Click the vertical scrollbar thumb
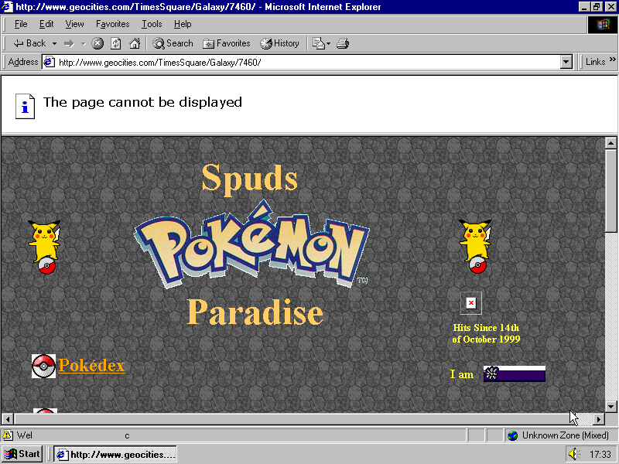 [x=610, y=190]
